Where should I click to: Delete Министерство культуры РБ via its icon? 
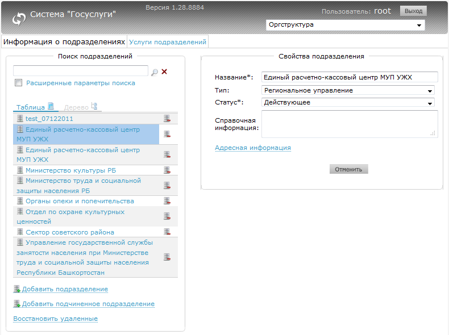tap(167, 170)
